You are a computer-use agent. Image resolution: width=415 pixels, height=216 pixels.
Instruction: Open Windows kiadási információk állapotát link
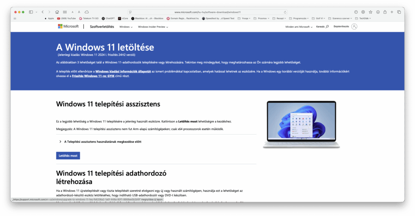(x=123, y=71)
